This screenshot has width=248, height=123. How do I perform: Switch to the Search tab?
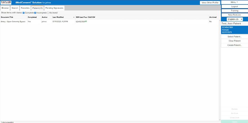[15, 8]
